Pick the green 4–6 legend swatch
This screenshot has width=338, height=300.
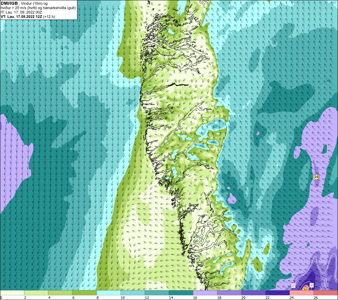pos(61,293)
